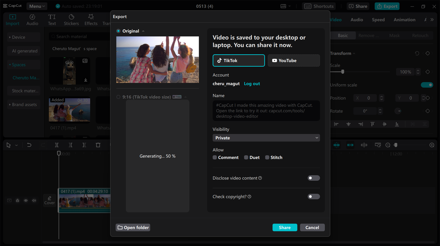This screenshot has width=440, height=246.
Task: Select the Original export radio button
Action: point(118,31)
